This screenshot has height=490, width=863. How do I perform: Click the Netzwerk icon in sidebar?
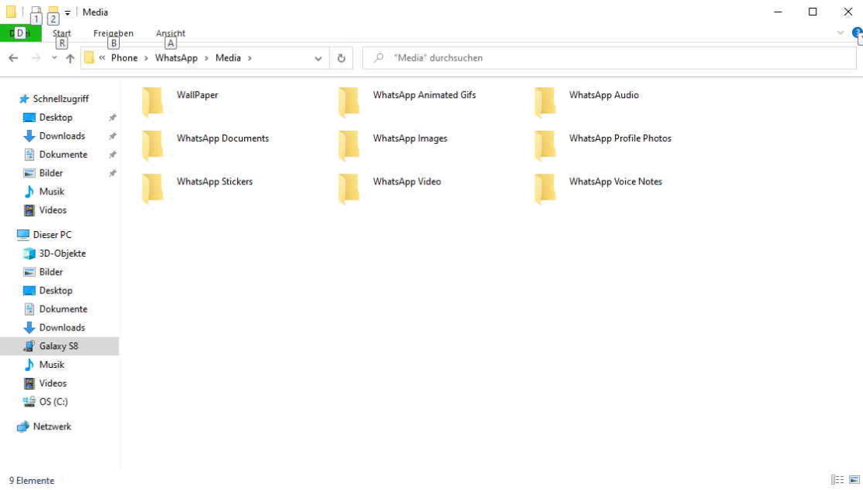[23, 427]
